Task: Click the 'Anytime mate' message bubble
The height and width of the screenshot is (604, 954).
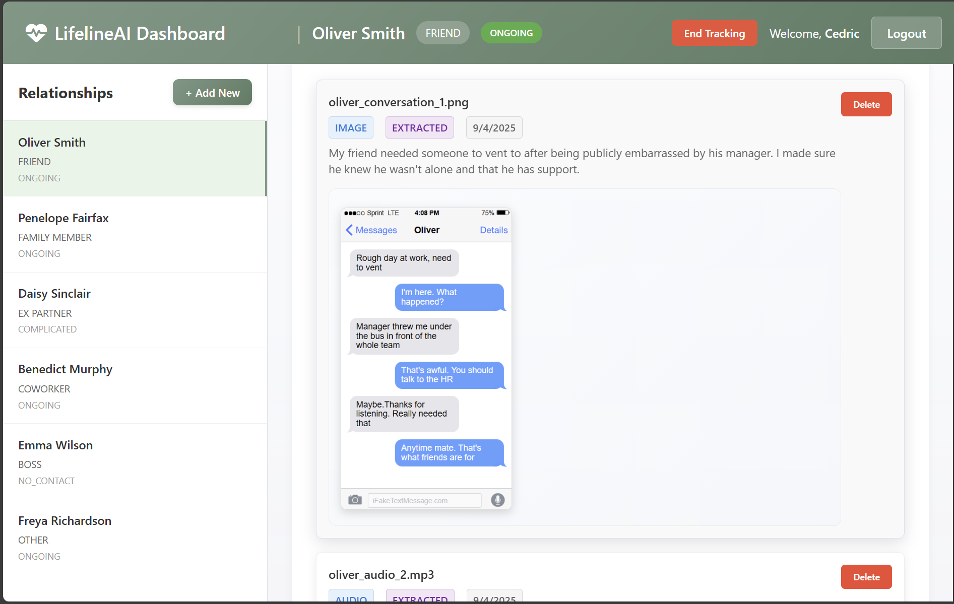Action: coord(449,453)
